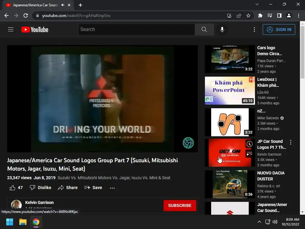View site information lock icon

point(38,16)
